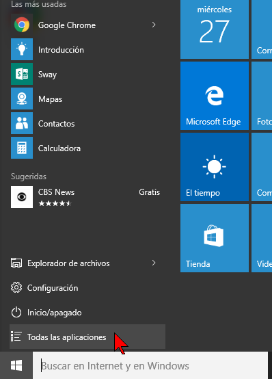Launch the Sway app icon

[22, 74]
